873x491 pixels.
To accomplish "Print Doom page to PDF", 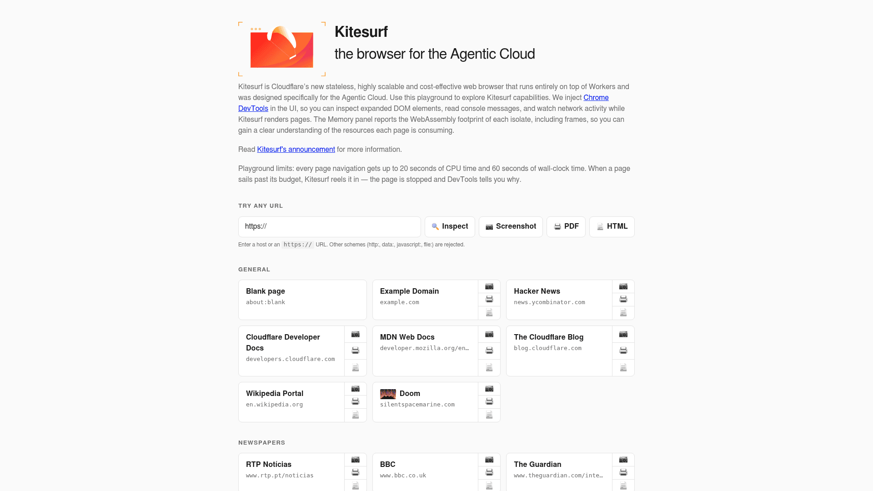I will point(489,401).
